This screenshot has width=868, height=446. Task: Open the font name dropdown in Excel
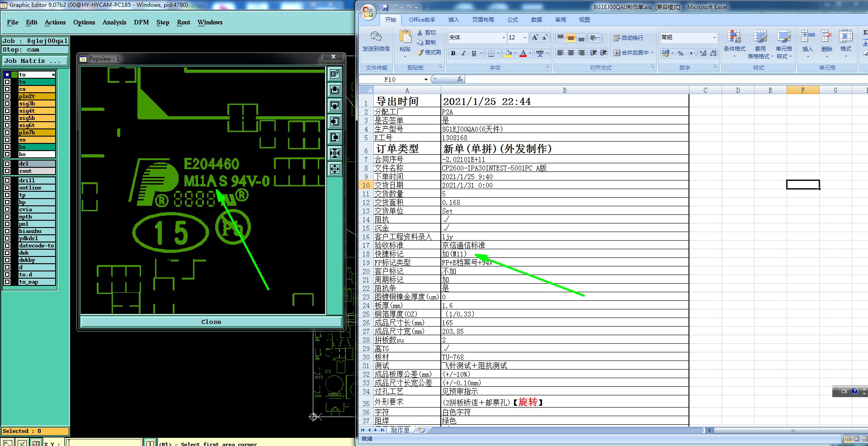click(x=504, y=38)
